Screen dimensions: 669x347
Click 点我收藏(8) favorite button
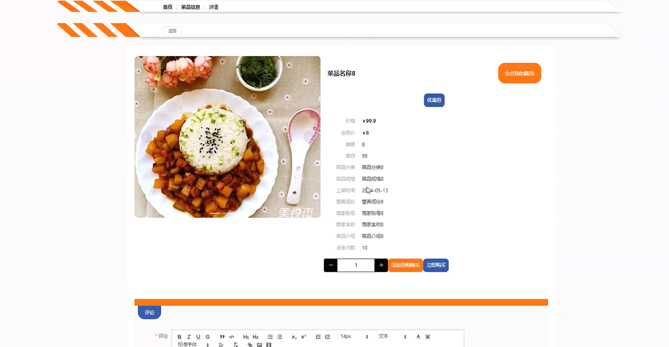click(519, 73)
